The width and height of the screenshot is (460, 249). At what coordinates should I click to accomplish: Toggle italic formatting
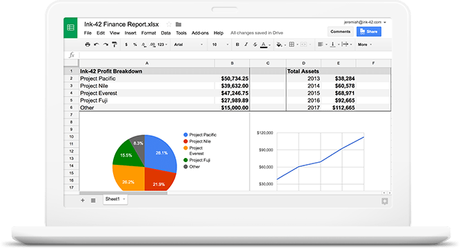[x=246, y=45]
